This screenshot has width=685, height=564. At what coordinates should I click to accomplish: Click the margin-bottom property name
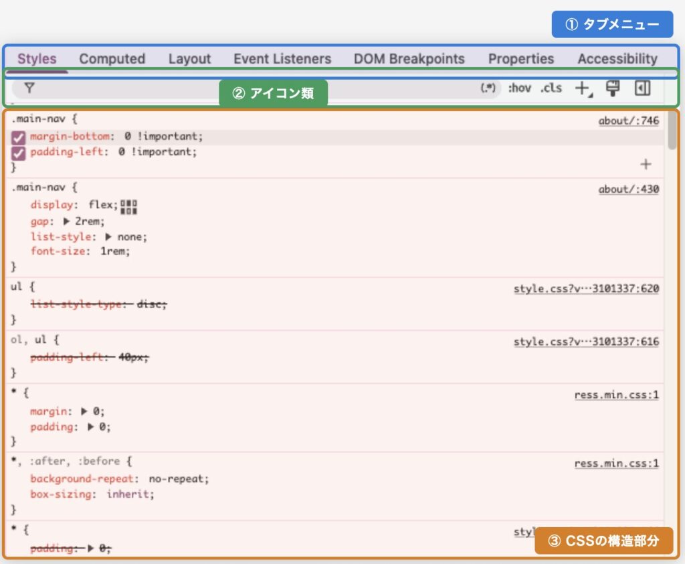[x=70, y=137]
